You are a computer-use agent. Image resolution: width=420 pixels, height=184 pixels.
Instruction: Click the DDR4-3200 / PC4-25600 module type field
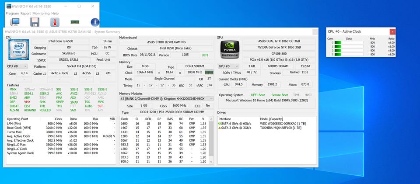tap(172, 112)
